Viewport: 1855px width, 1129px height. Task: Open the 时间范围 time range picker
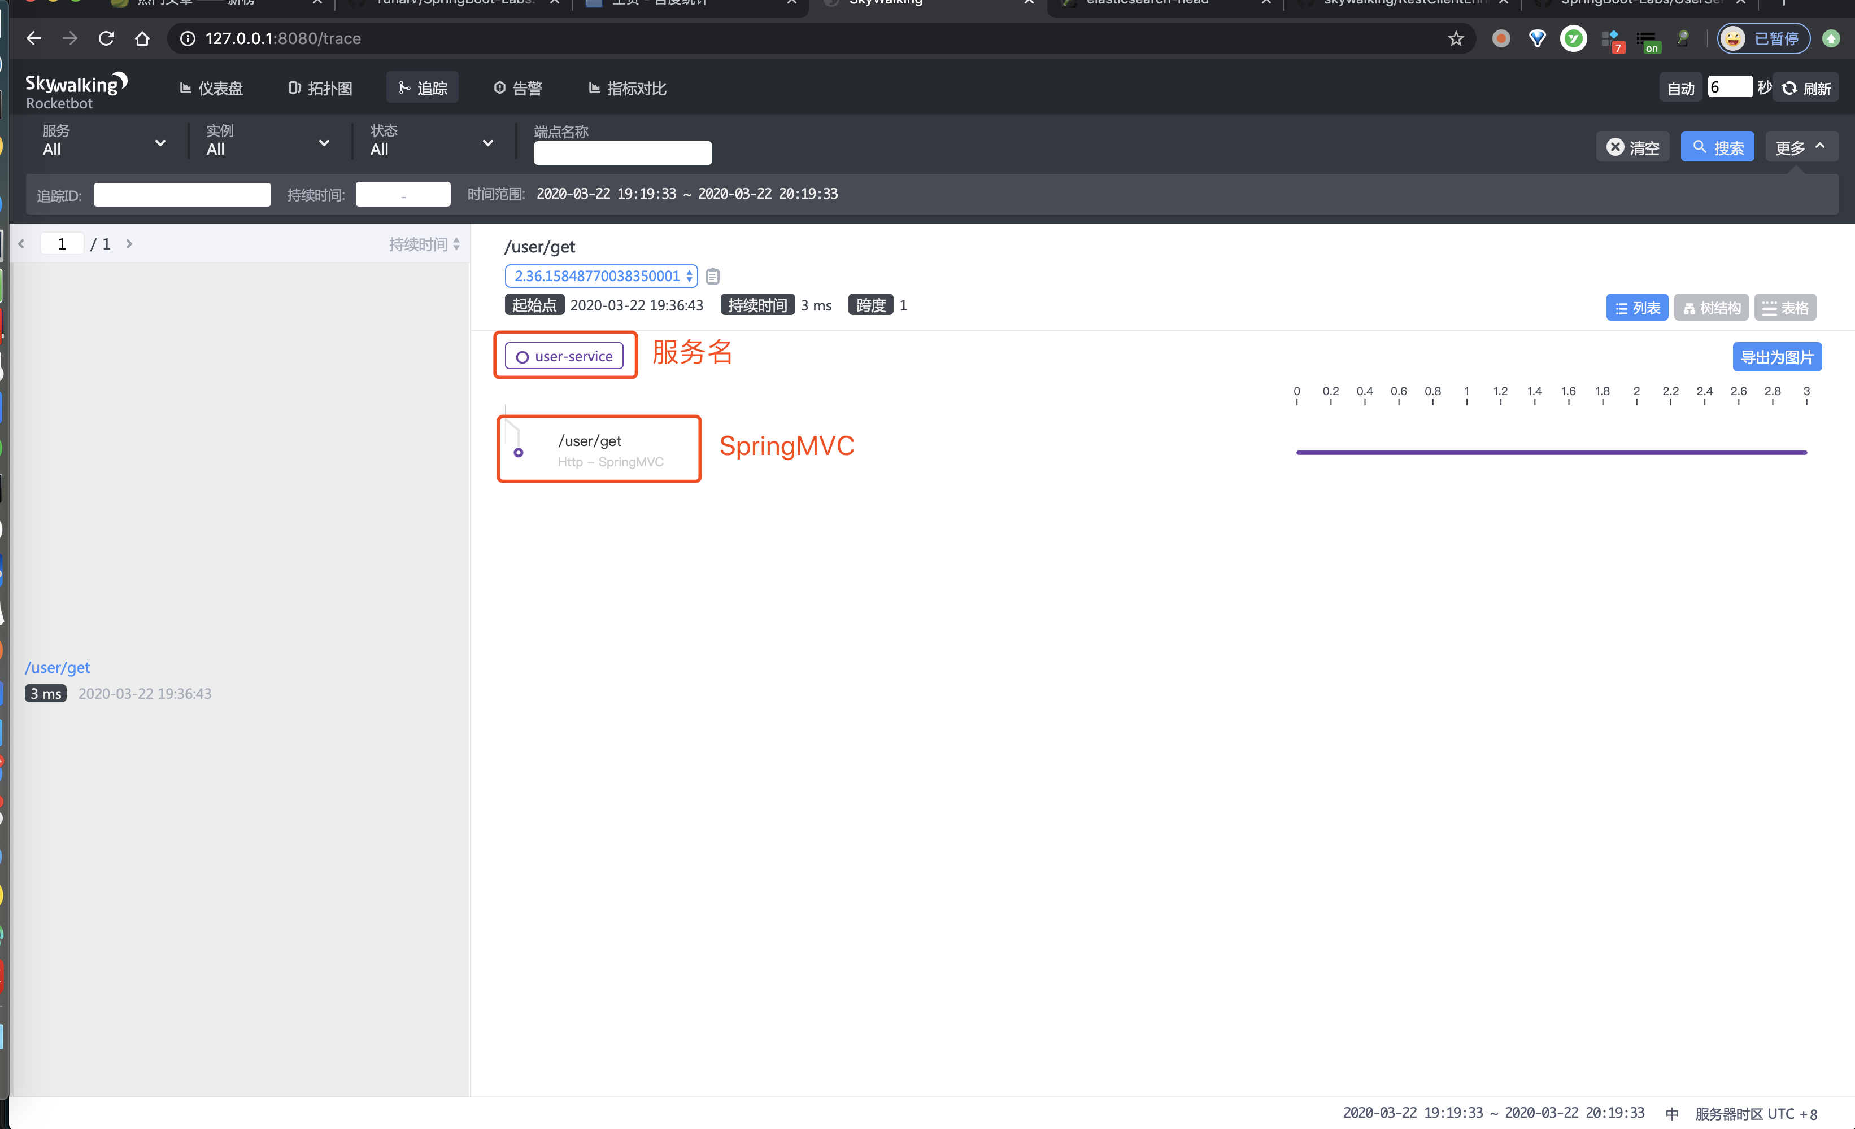[687, 194]
